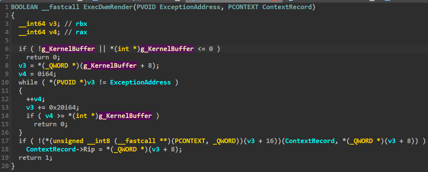Click the BOOLEAN return type
This screenshot has width=428, height=172.
pos(24,7)
